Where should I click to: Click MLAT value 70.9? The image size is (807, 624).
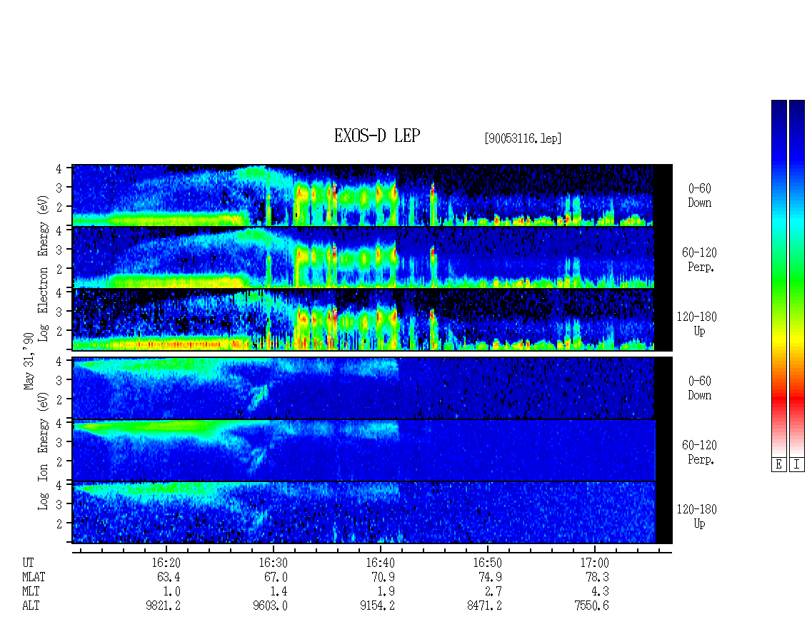pos(382,577)
